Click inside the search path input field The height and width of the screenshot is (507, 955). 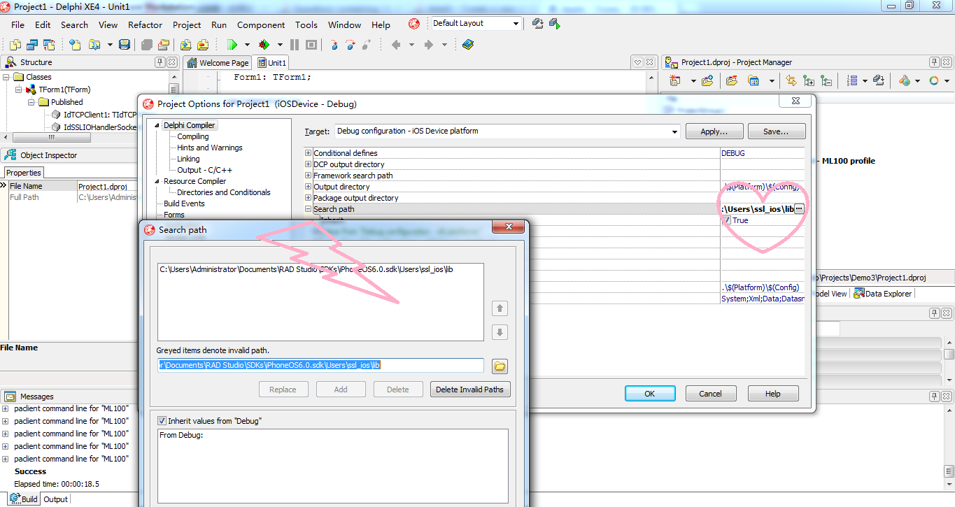pos(315,364)
